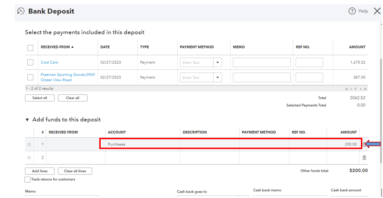Toggle the select-all header checkbox

tap(31, 48)
